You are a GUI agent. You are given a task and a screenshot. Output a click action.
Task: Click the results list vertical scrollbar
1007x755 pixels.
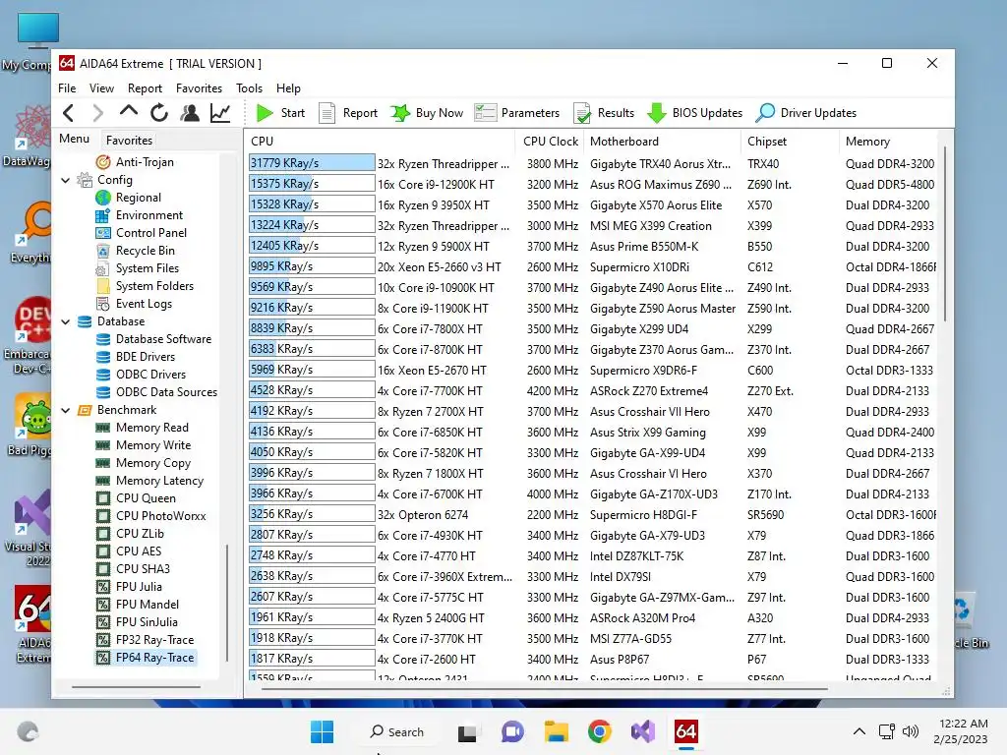(945, 234)
